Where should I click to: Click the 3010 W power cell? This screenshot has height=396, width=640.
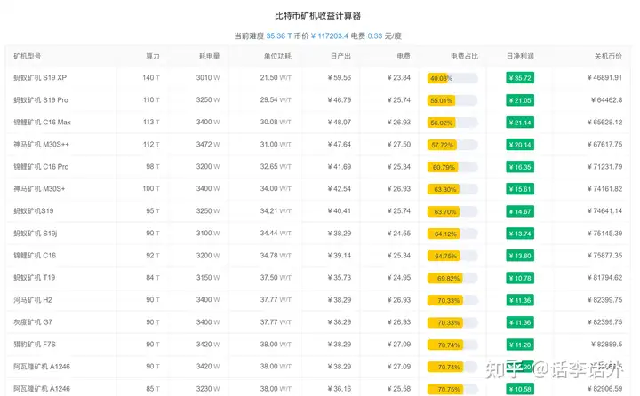click(x=208, y=77)
